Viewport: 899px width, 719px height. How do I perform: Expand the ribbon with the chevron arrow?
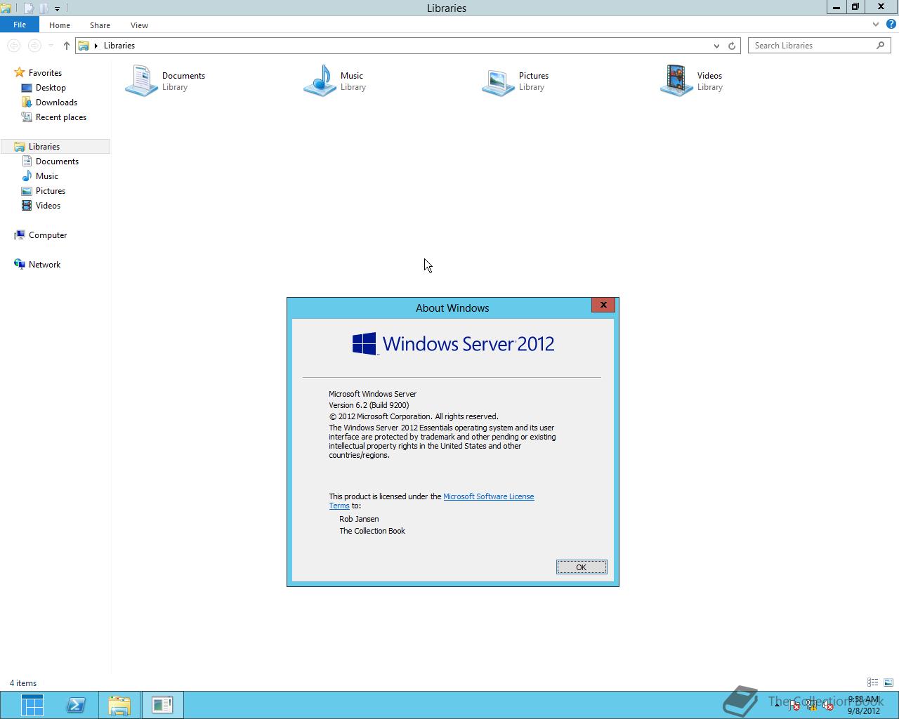coord(875,25)
